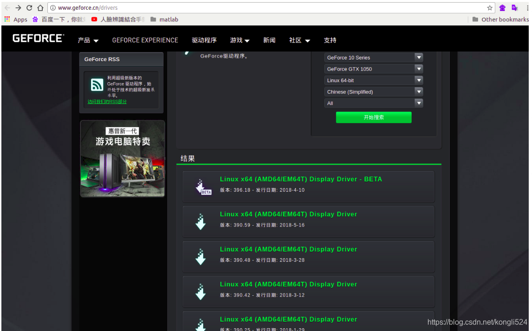Viewport: 532px width, 331px height.
Task: Open the translate extension icon
Action: [x=515, y=8]
